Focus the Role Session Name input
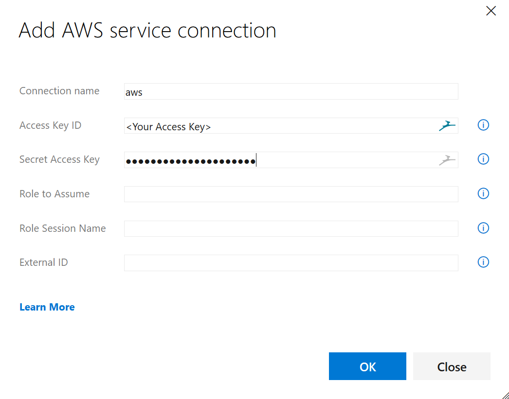 point(291,228)
